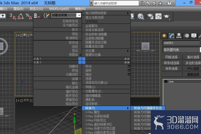Open the 自定义(U) menu

[37, 9]
